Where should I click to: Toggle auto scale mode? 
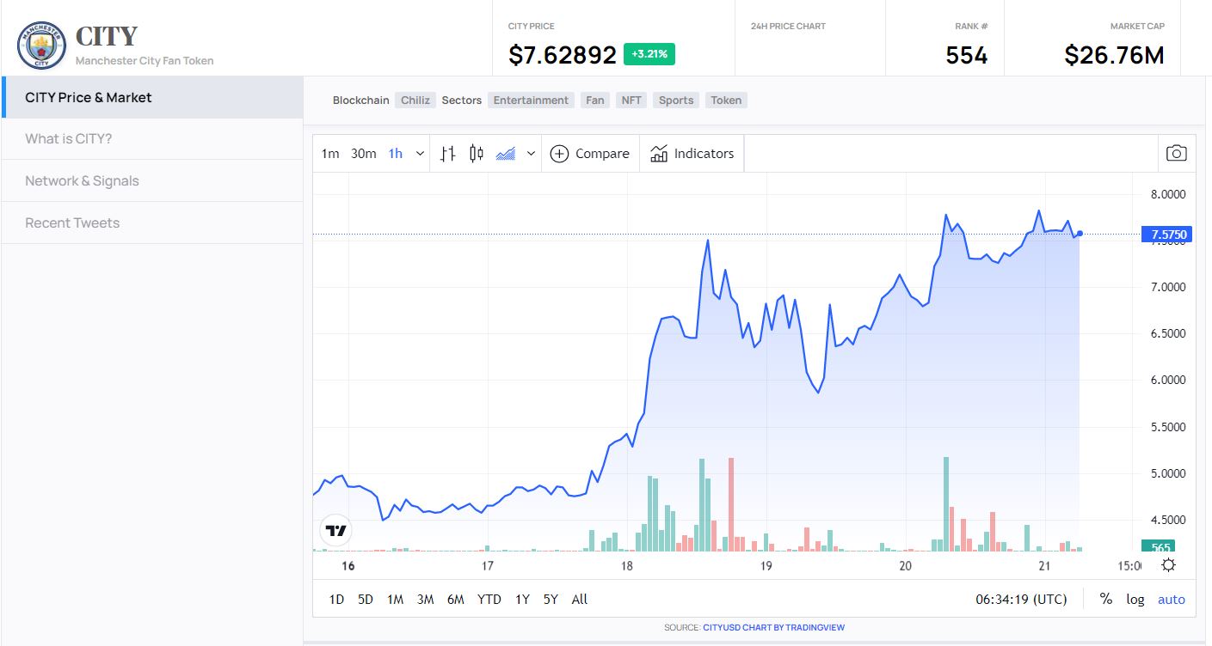[x=1171, y=600]
